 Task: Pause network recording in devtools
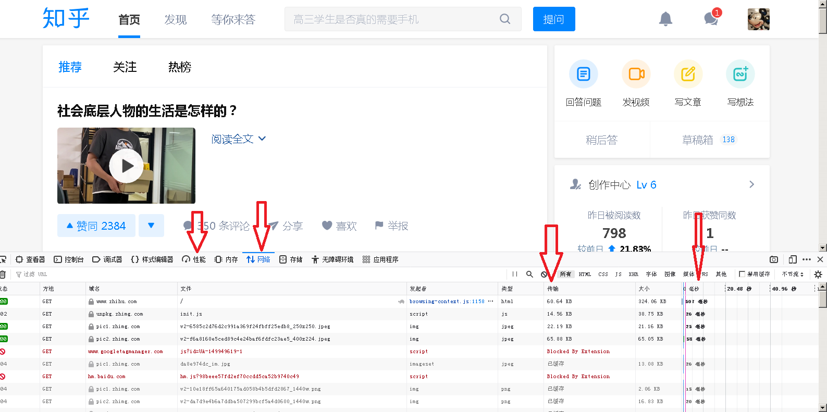(x=515, y=274)
